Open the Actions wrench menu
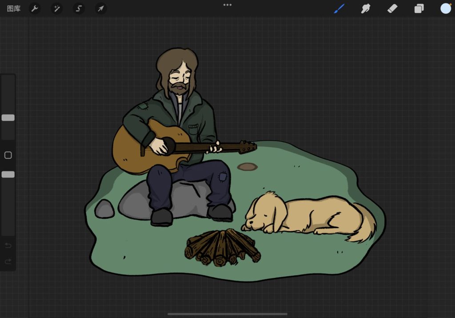The image size is (455, 318). point(35,8)
